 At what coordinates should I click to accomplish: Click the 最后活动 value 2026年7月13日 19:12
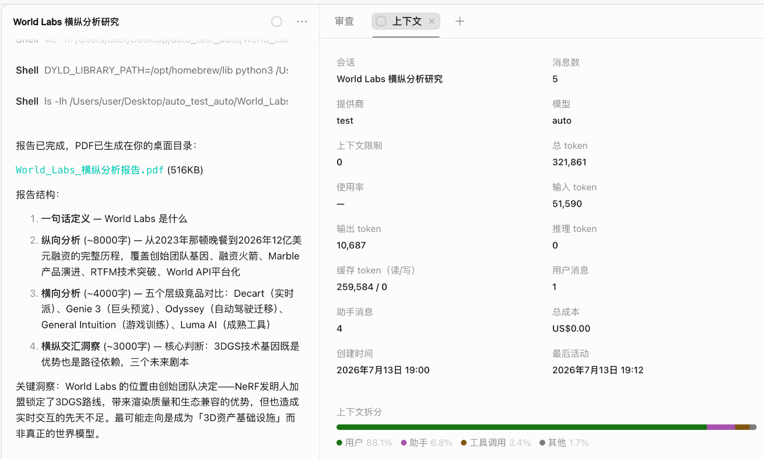click(x=598, y=370)
